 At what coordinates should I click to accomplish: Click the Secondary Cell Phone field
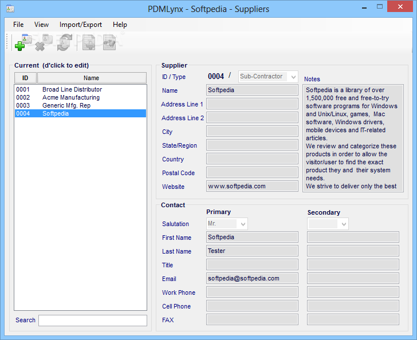[x=353, y=306]
